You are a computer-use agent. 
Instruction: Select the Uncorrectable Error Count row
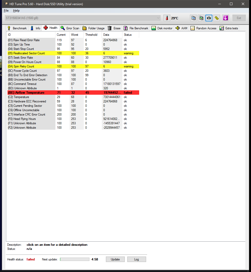click(73, 80)
